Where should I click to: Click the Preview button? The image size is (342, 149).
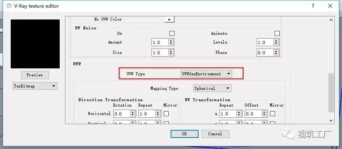35,75
